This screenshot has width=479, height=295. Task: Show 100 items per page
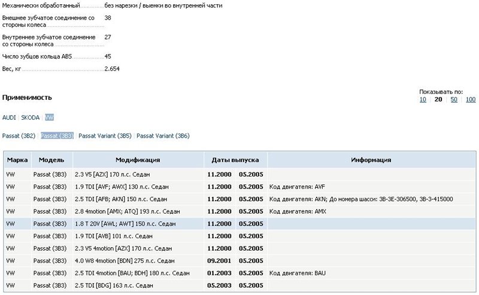tap(471, 99)
